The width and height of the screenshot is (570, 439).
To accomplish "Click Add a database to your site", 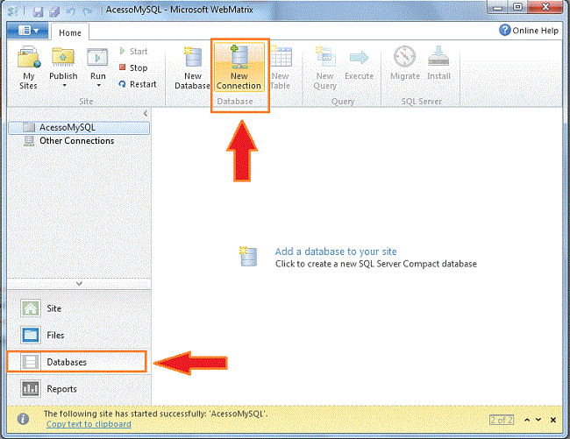I will pyautogui.click(x=336, y=251).
